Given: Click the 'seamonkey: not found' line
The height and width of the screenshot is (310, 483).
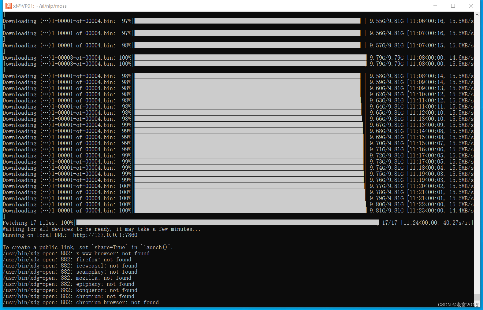Looking at the screenshot, I should click(70, 272).
